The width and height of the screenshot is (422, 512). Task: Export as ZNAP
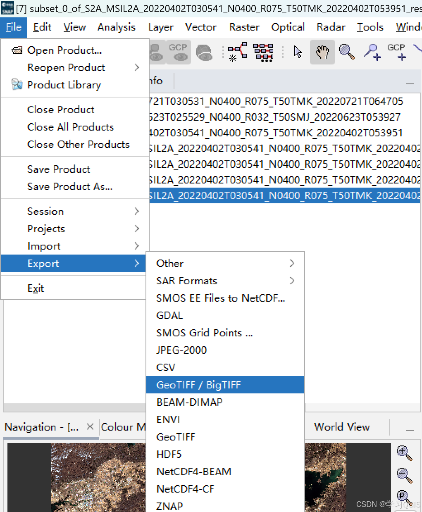pyautogui.click(x=225, y=506)
